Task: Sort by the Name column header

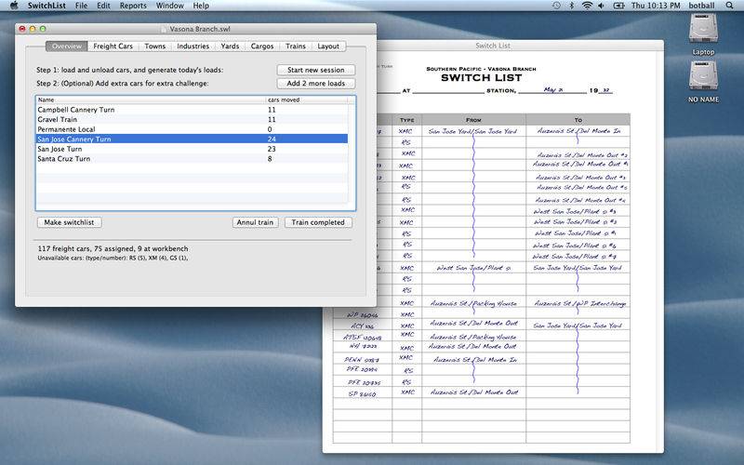Action: pyautogui.click(x=151, y=100)
